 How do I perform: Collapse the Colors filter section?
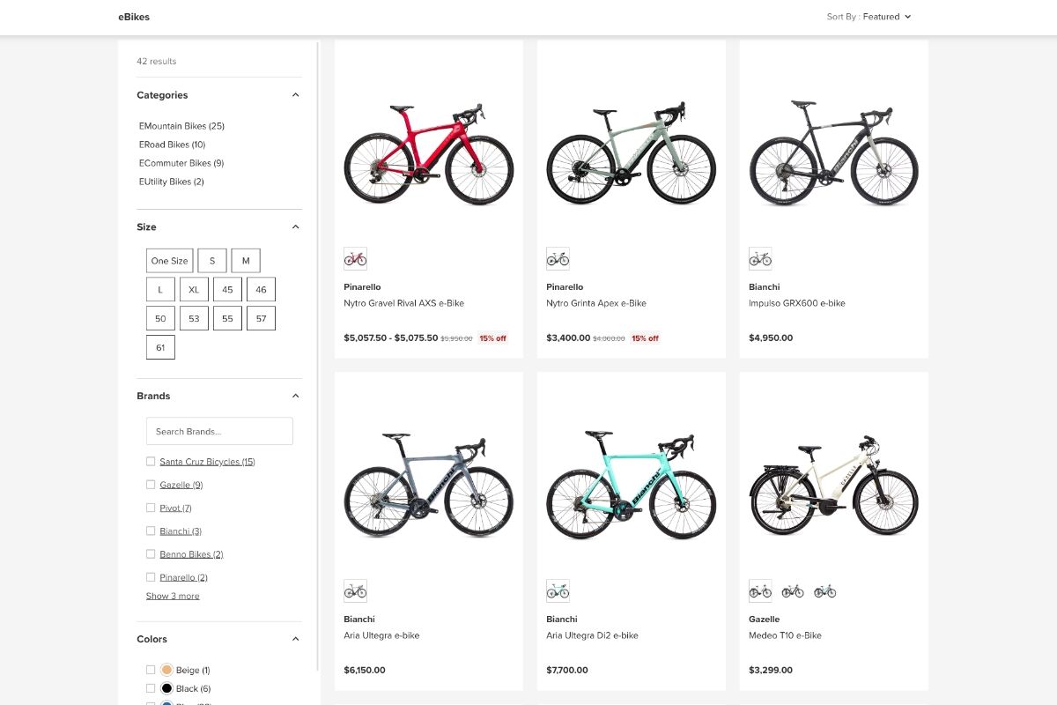tap(295, 639)
